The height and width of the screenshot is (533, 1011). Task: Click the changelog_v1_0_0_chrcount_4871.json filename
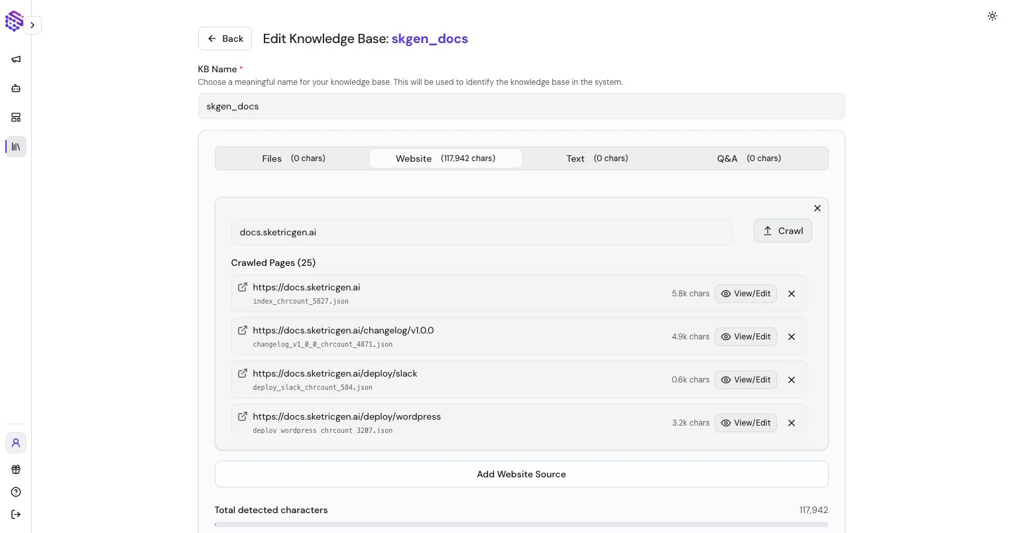[x=323, y=344]
